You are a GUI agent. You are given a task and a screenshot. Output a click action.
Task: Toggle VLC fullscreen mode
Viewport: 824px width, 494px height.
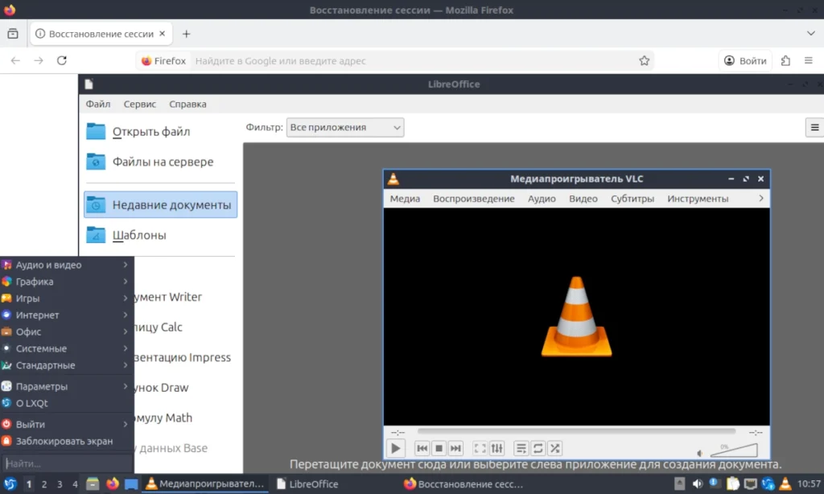tap(480, 448)
